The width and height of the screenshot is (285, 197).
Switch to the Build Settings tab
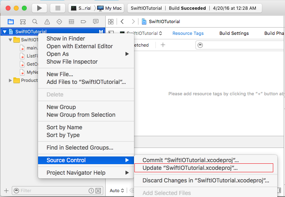234,33
